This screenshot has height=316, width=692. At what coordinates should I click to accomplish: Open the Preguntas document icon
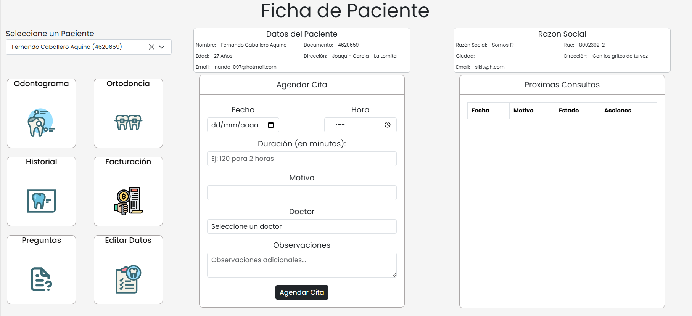(x=41, y=279)
